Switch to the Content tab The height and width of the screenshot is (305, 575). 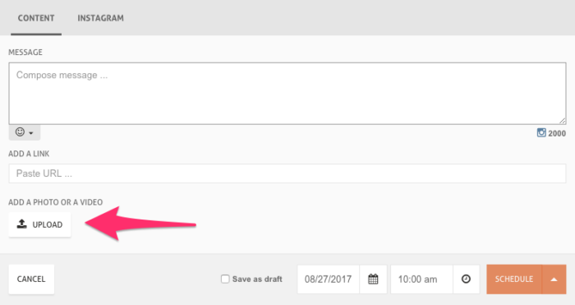pos(36,18)
